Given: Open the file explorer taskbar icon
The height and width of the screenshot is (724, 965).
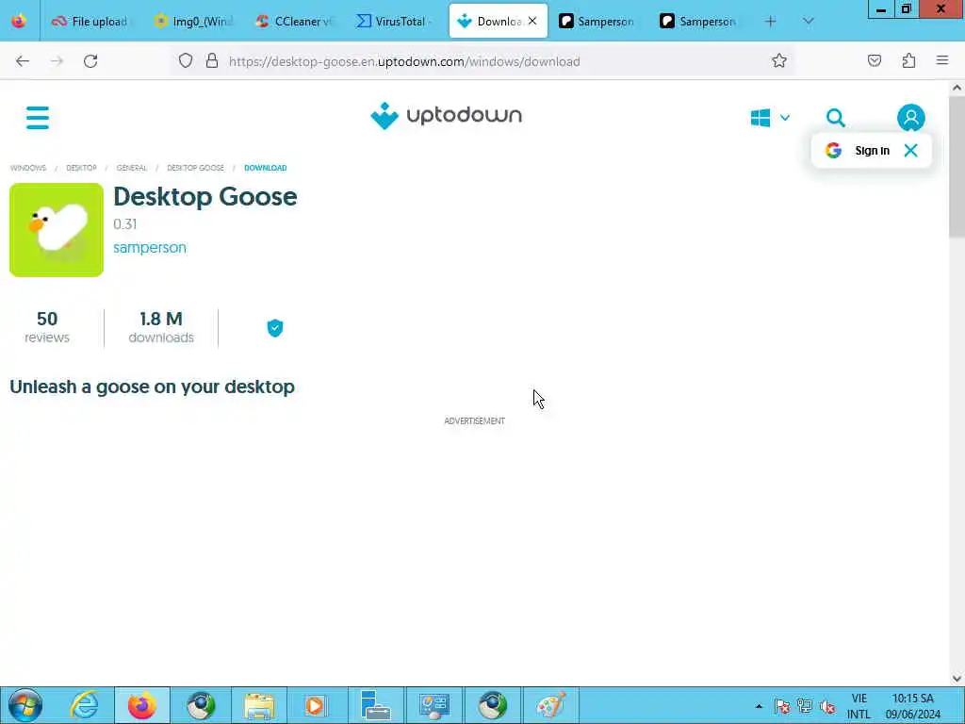Looking at the screenshot, I should tap(259, 705).
